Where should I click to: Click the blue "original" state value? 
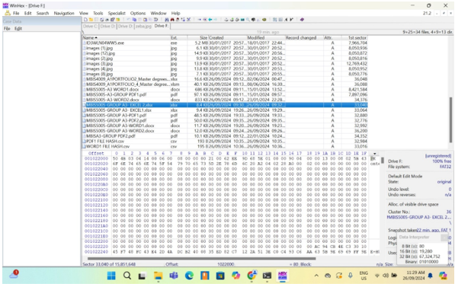tap(444, 182)
